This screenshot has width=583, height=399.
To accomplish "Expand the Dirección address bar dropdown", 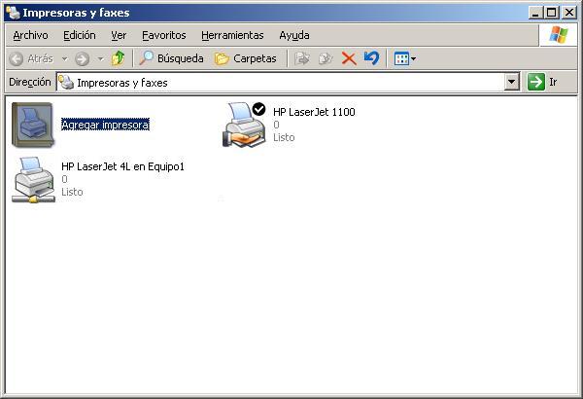I will pos(512,82).
